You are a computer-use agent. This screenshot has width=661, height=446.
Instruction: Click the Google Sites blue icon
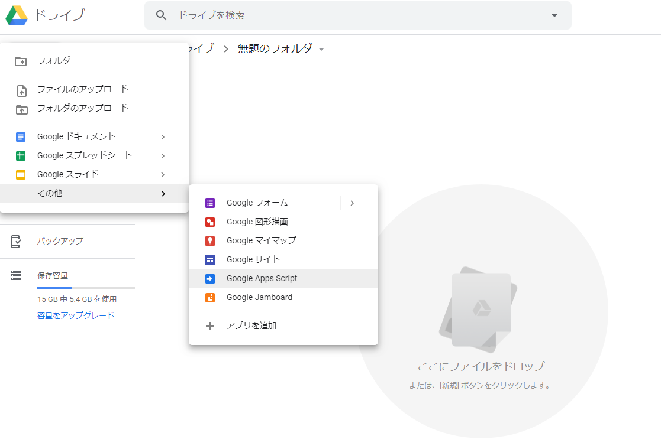(x=210, y=260)
